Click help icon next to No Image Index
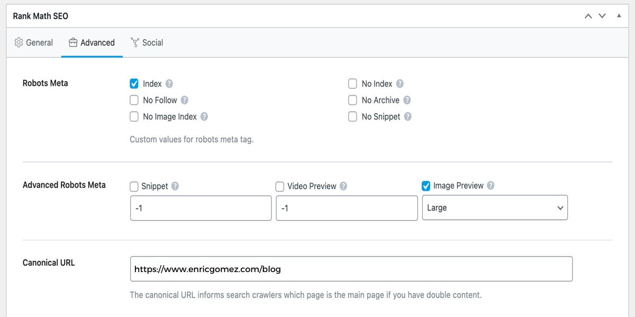The width and height of the screenshot is (635, 317). [x=204, y=116]
